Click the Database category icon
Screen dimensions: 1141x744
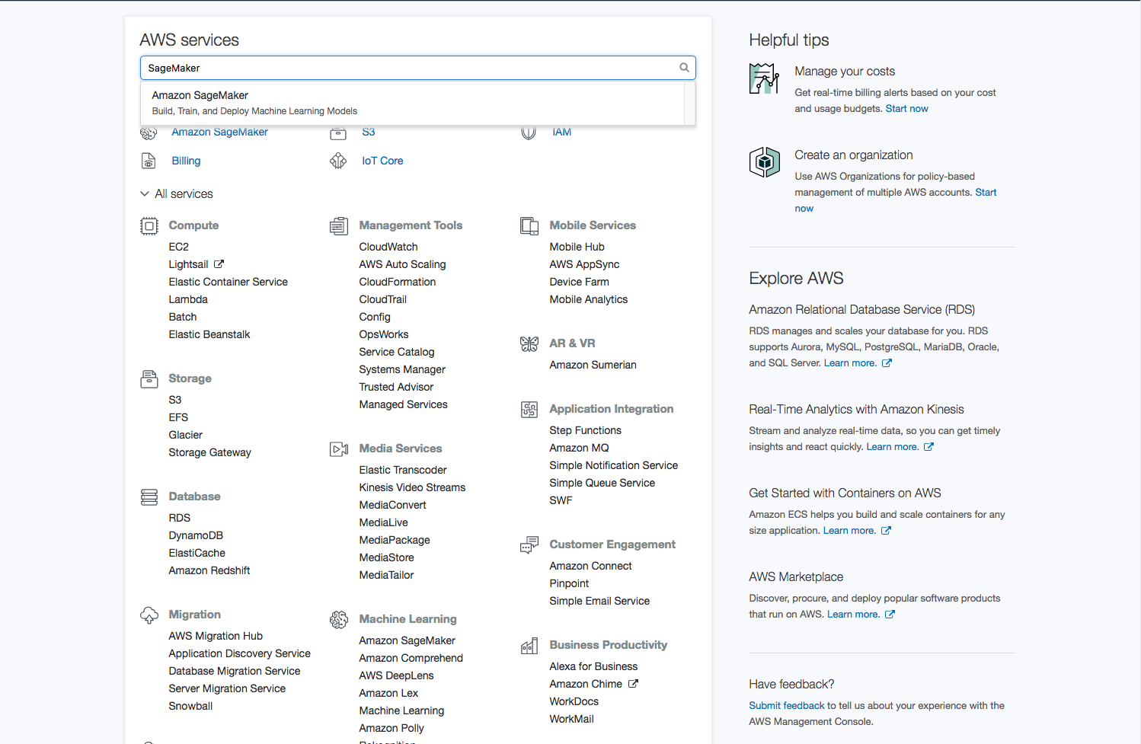click(x=149, y=497)
